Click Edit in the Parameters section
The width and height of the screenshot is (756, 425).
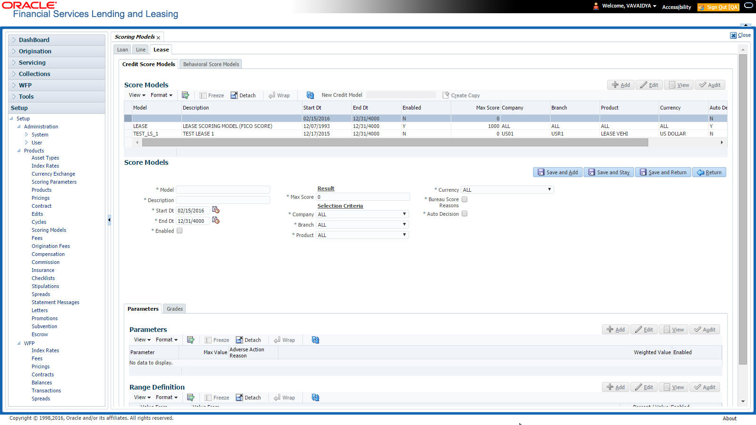644,330
